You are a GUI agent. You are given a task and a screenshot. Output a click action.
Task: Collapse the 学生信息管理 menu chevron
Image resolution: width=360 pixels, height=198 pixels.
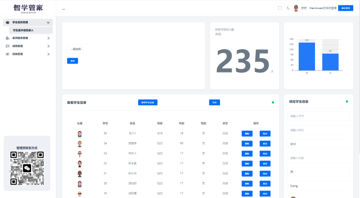pyautogui.click(x=48, y=22)
